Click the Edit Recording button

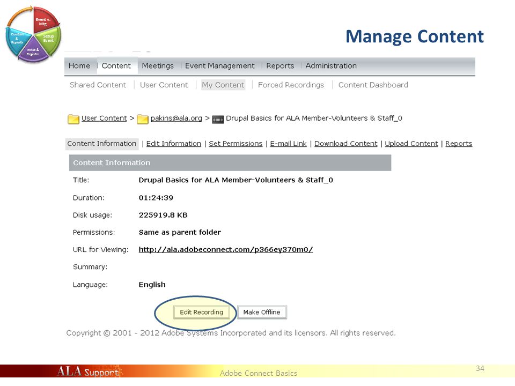(x=201, y=312)
